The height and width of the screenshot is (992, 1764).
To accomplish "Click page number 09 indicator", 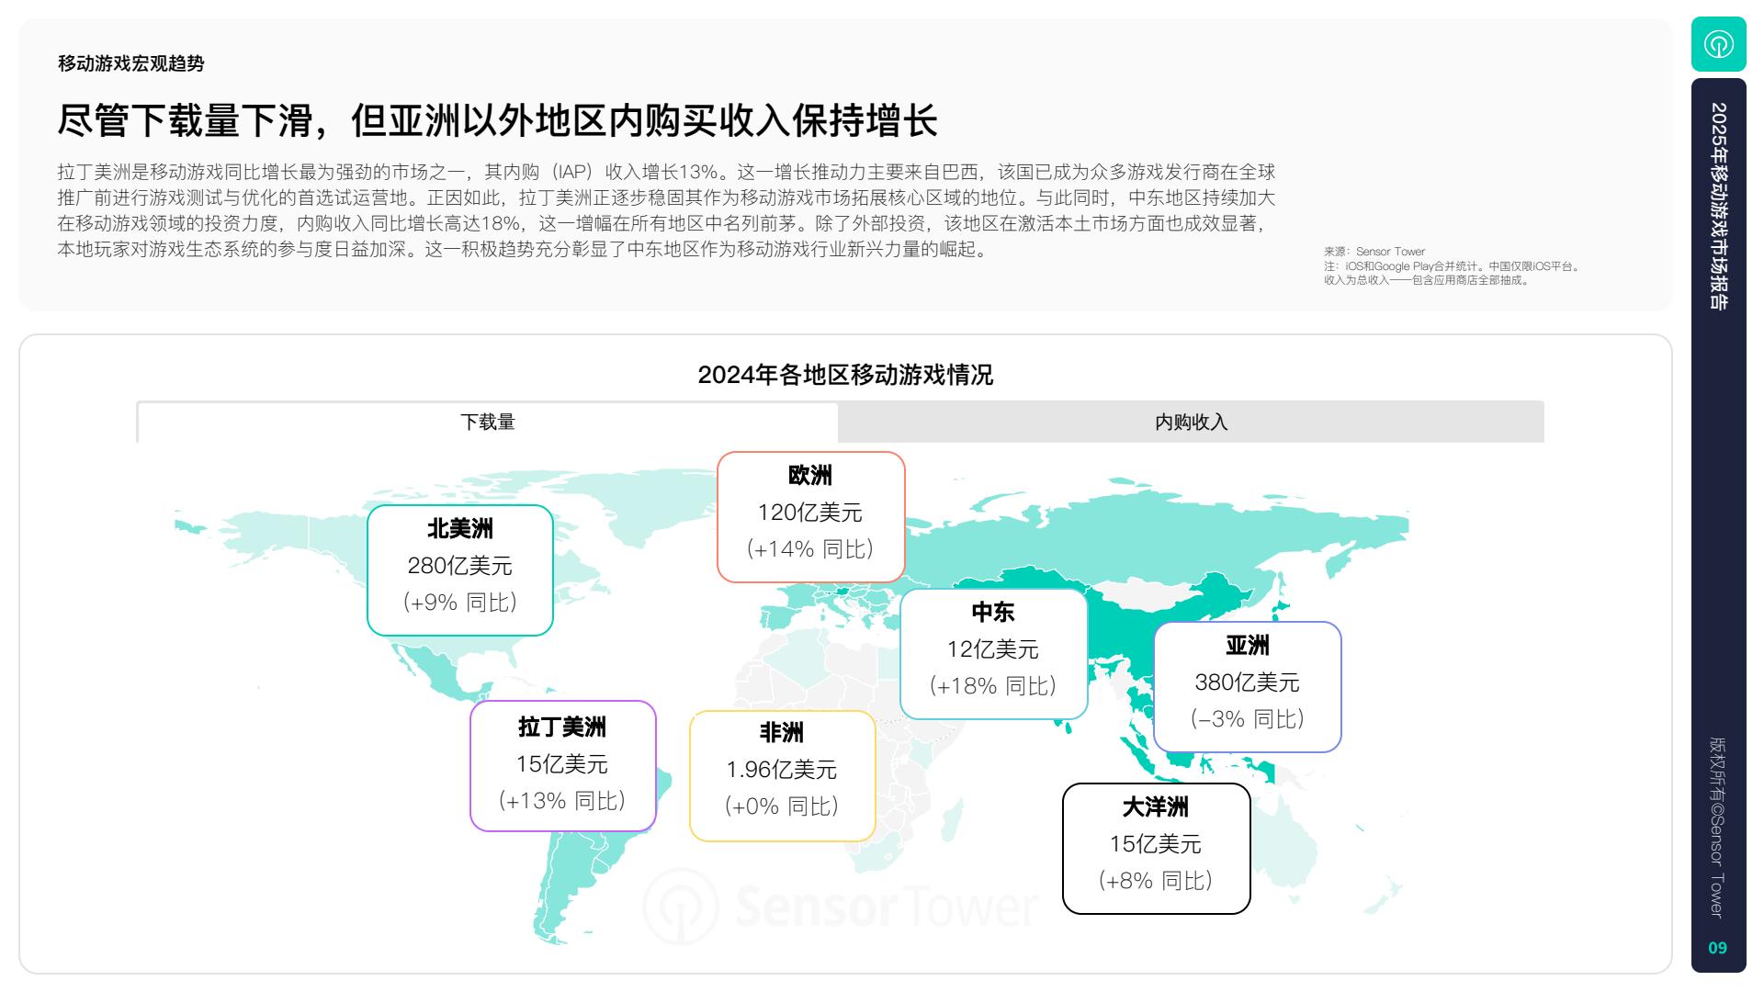I will point(1717,948).
